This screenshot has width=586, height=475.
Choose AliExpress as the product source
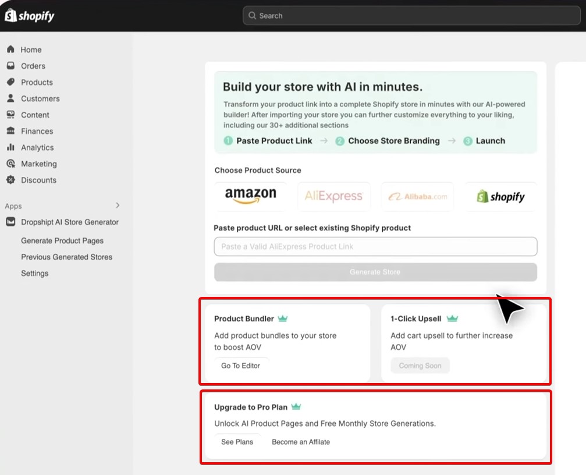coord(333,196)
